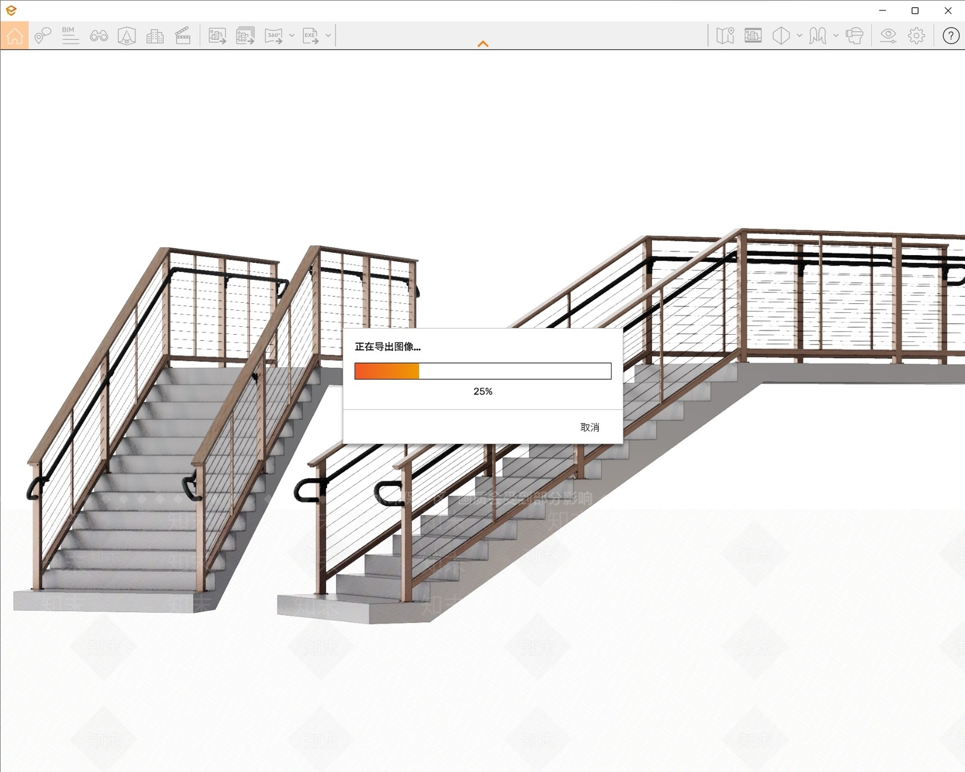Viewport: 965px width, 772px height.
Task: Open the video editor clapperboard icon
Action: [x=183, y=36]
